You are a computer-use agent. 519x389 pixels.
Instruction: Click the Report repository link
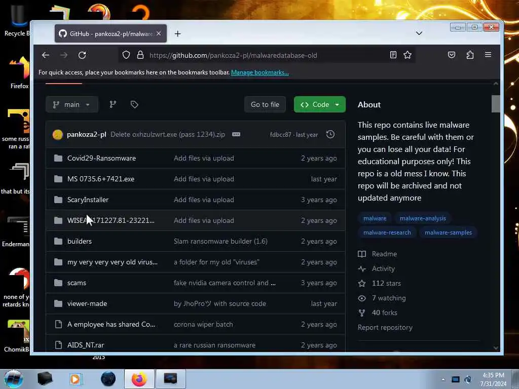point(385,328)
